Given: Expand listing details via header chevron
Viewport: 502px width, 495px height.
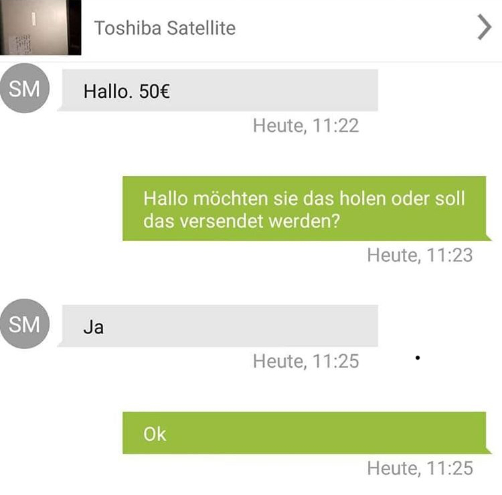Looking at the screenshot, I should click(x=484, y=28).
